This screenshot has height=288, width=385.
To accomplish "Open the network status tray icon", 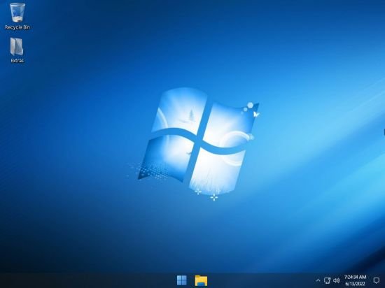I will 327,280.
